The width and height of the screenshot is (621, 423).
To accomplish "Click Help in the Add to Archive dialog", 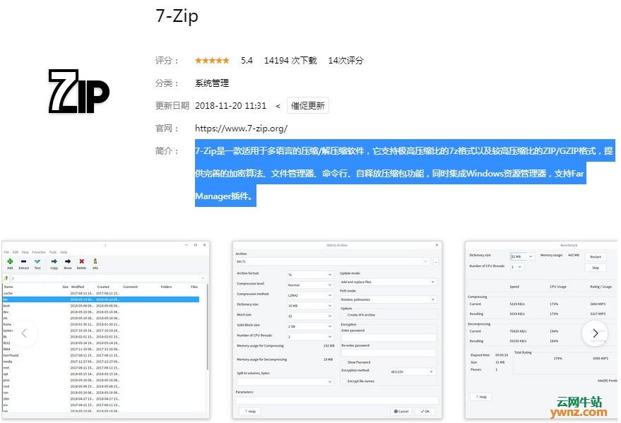I will (250, 411).
